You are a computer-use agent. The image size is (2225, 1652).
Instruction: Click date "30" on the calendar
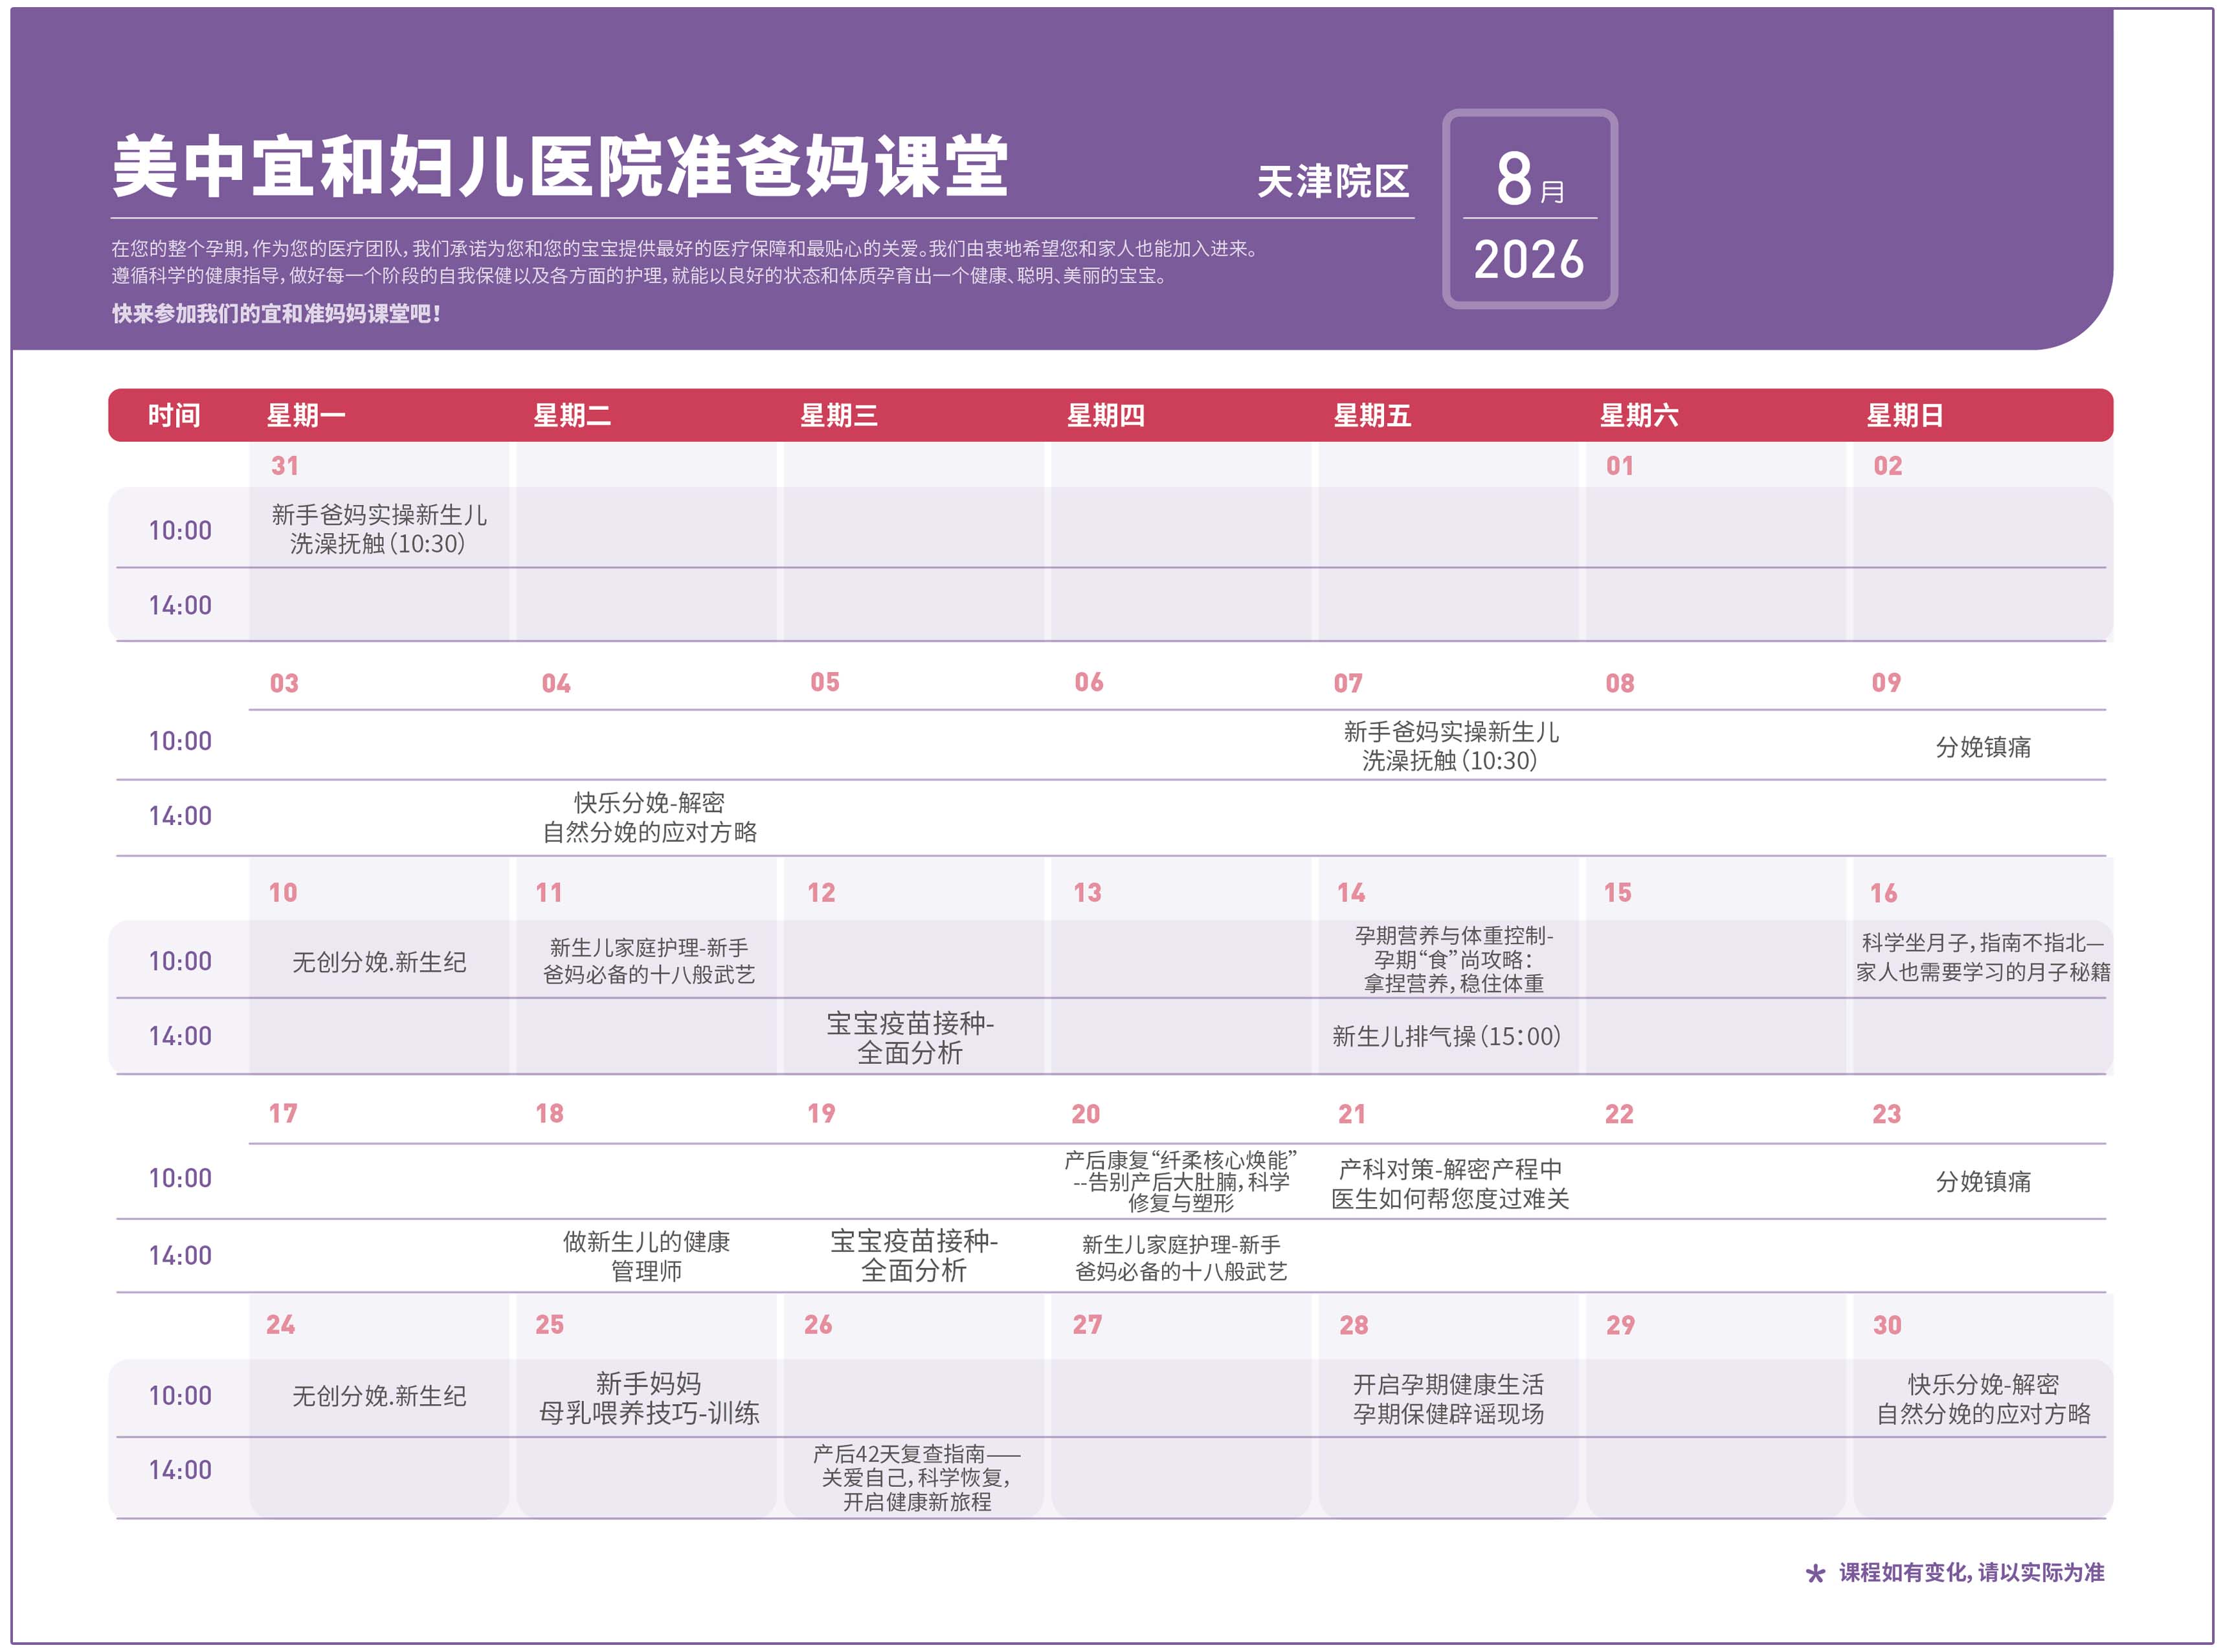point(1887,1325)
